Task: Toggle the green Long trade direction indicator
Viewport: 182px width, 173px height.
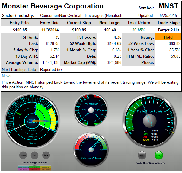Action: pyautogui.click(x=159, y=155)
